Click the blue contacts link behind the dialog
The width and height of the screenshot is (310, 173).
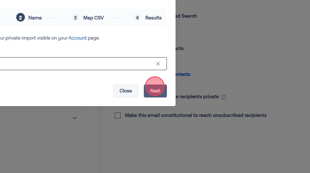[x=183, y=74]
